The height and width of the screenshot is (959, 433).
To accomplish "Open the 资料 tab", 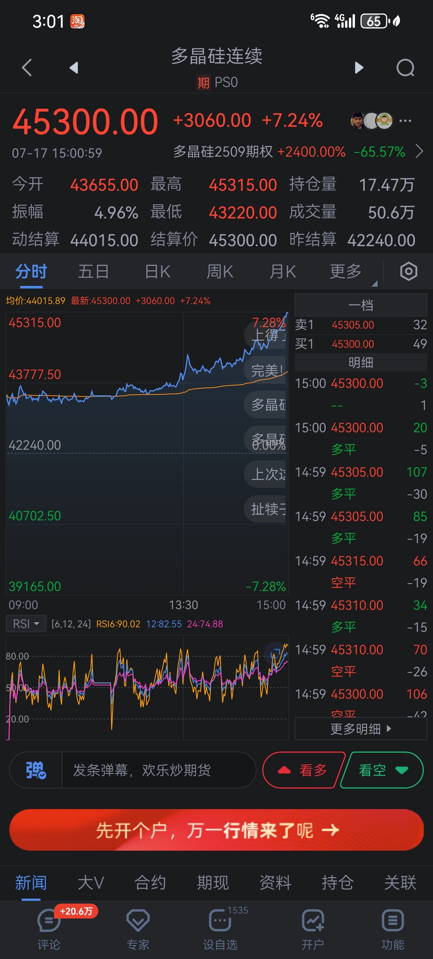I will (275, 883).
